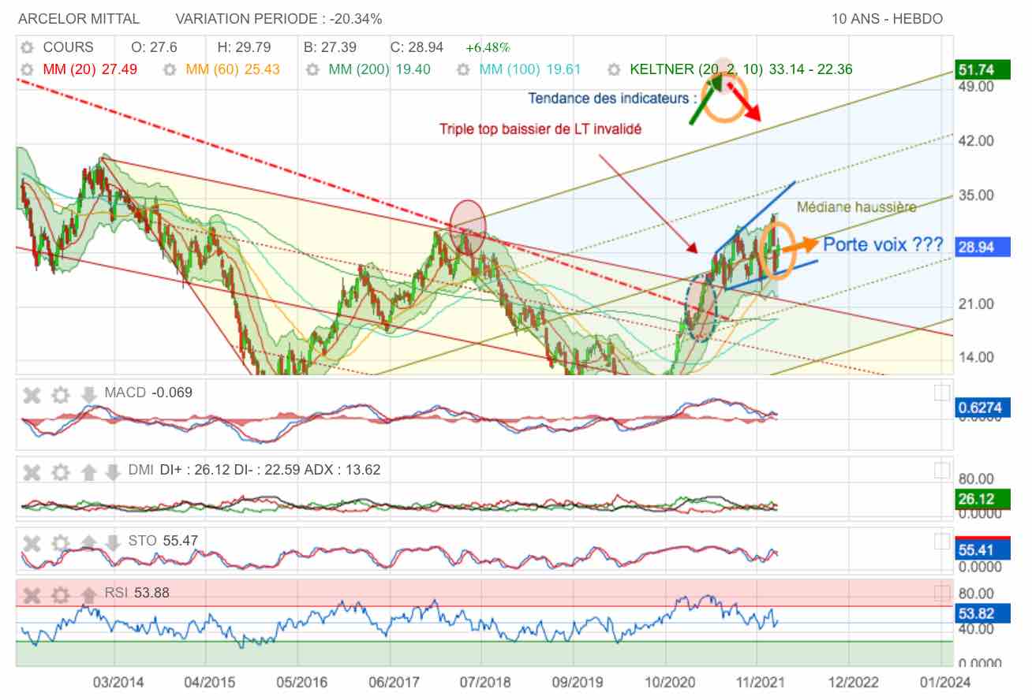
Task: Remove the RSI indicator panel
Action: 32,594
